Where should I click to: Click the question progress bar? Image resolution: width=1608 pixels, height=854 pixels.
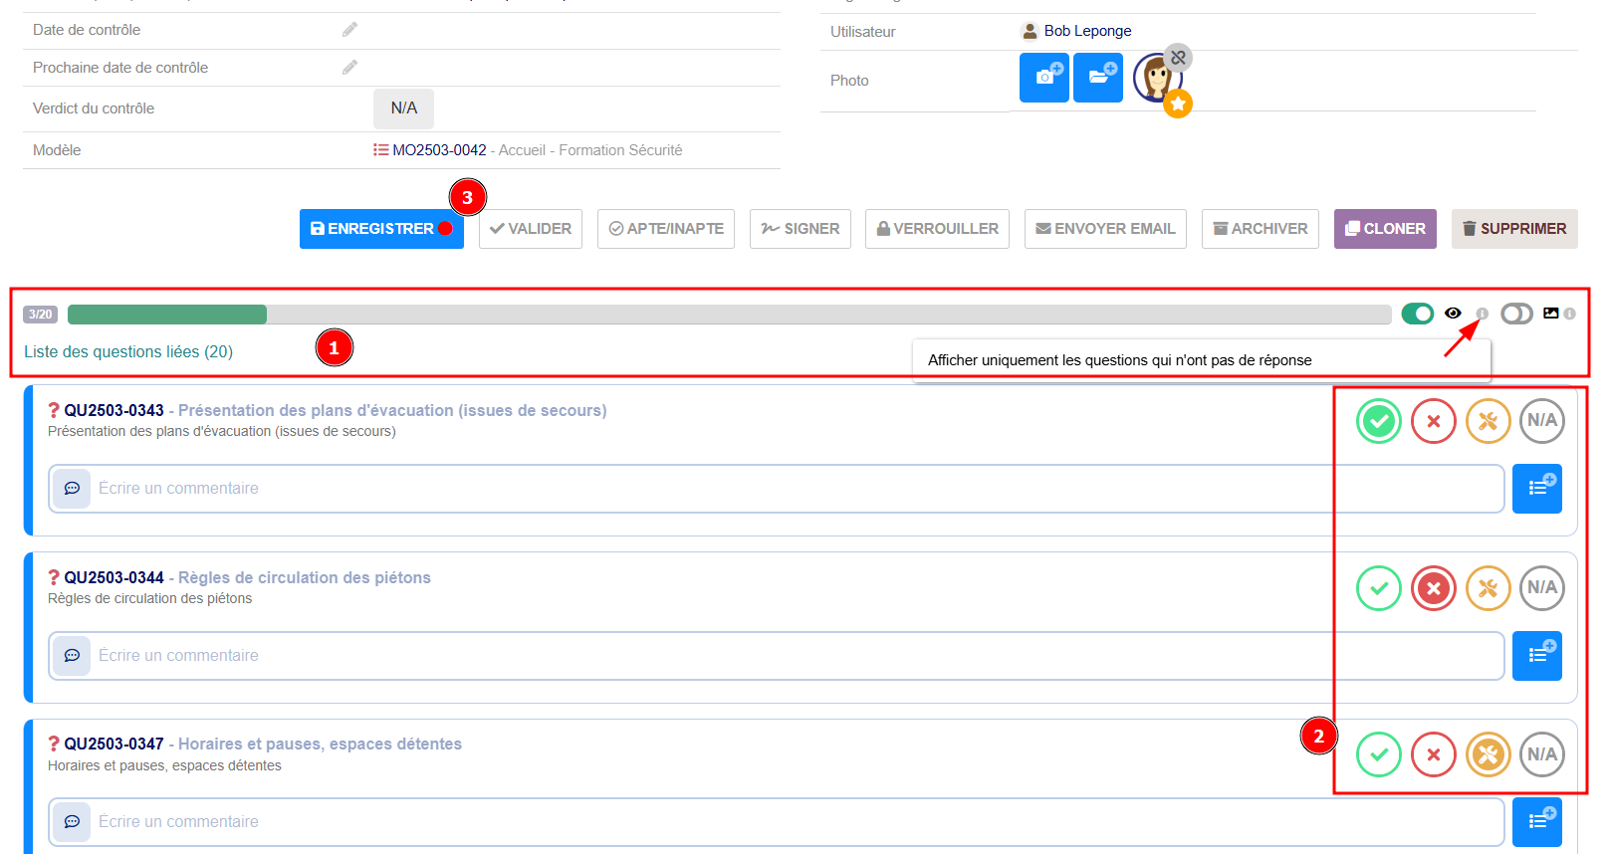(729, 315)
